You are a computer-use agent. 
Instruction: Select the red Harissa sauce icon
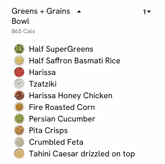point(19,72)
